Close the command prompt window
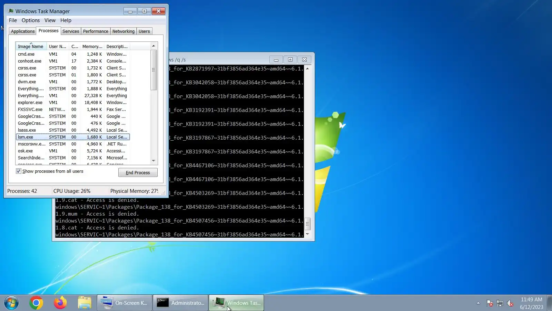Viewport: 552px width, 311px height. coord(304,59)
